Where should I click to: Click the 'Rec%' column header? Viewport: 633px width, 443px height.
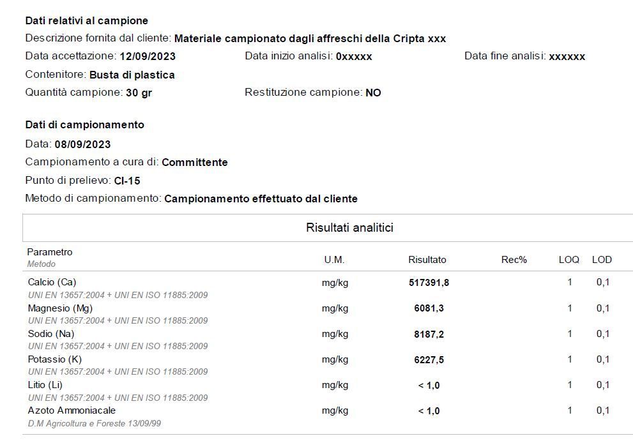point(514,260)
